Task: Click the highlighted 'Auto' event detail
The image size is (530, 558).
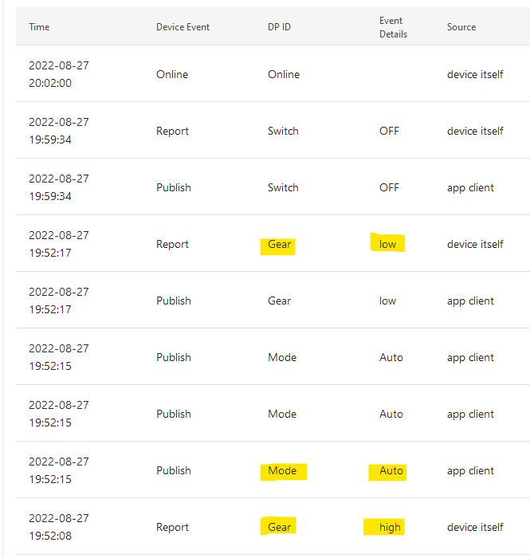Action: pyautogui.click(x=391, y=470)
